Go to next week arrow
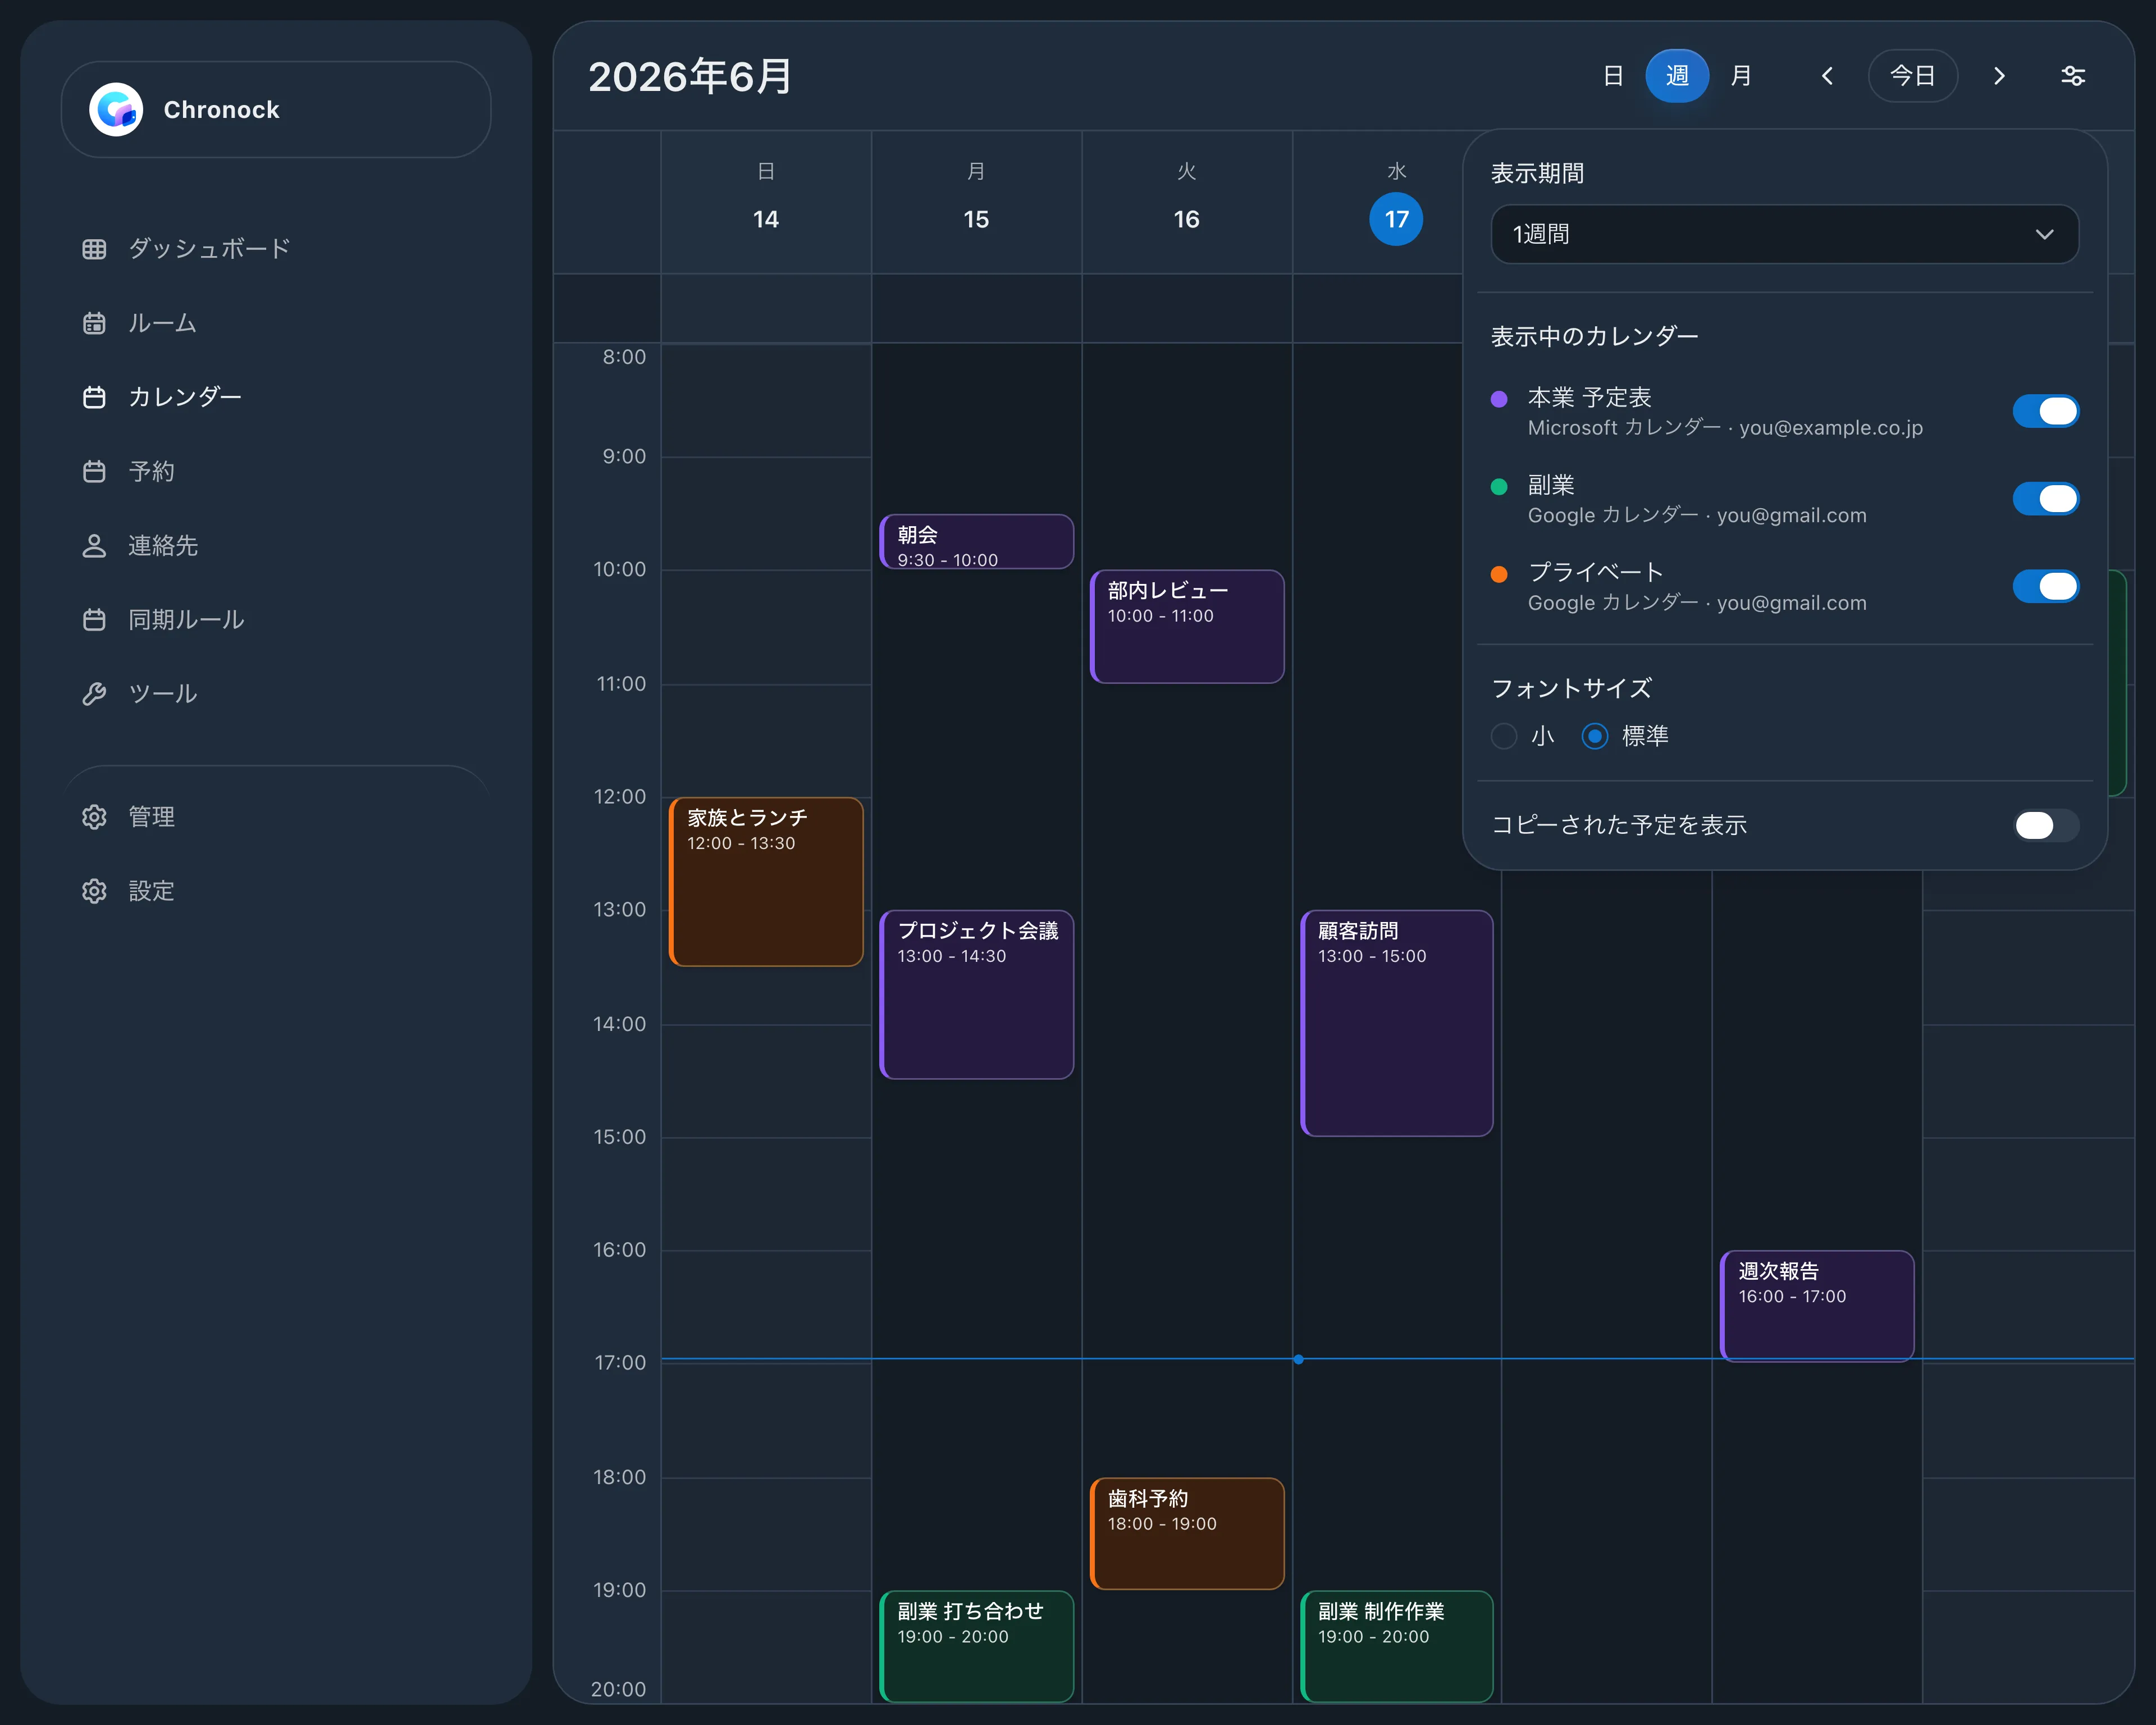Viewport: 2156px width, 1725px height. point(1999,76)
